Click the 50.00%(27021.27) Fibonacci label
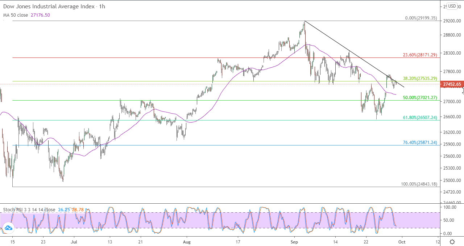The width and height of the screenshot is (464, 246). (420, 98)
